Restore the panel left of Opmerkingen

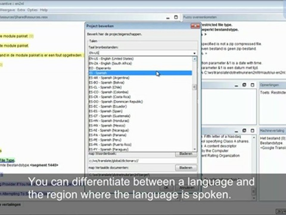[x=244, y=85]
